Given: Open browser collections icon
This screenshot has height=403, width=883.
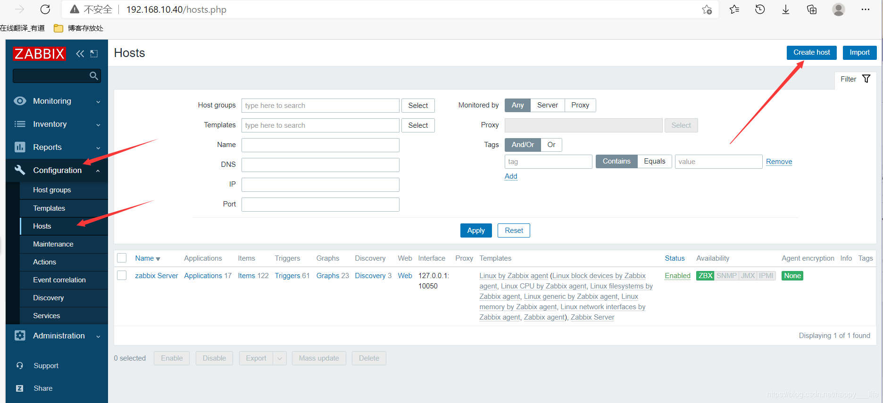Looking at the screenshot, I should tap(812, 9).
